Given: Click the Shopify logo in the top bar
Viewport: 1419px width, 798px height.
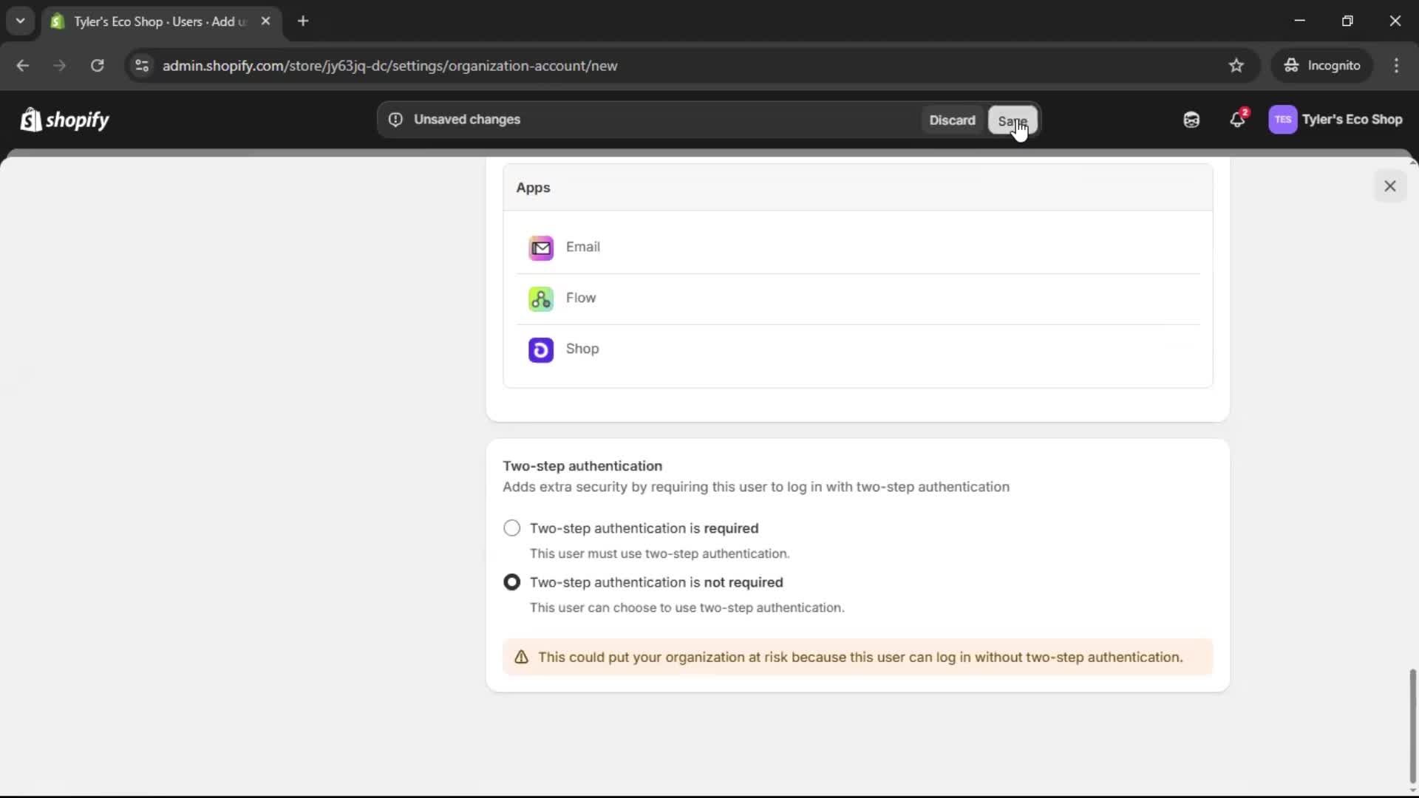Looking at the screenshot, I should click(x=65, y=119).
